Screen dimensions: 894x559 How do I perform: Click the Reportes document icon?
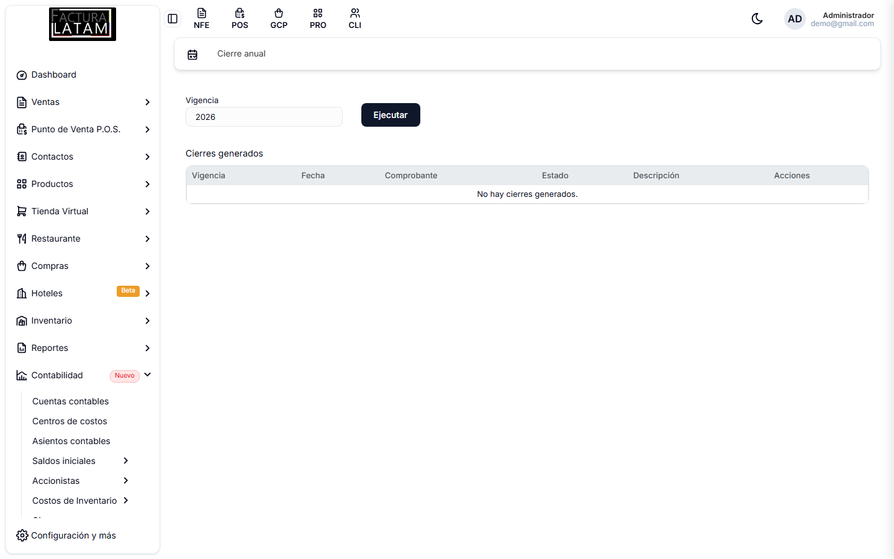(x=22, y=348)
